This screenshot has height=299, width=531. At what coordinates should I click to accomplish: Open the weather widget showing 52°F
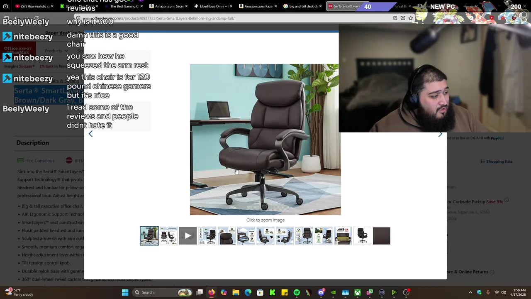(19, 292)
